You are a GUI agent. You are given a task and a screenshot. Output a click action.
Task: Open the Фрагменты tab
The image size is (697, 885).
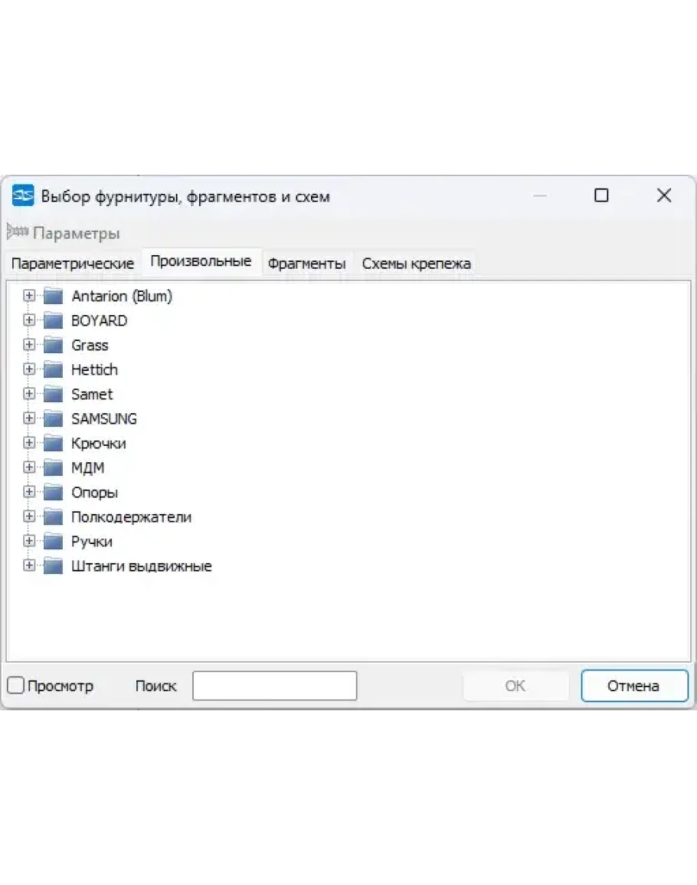click(x=306, y=264)
